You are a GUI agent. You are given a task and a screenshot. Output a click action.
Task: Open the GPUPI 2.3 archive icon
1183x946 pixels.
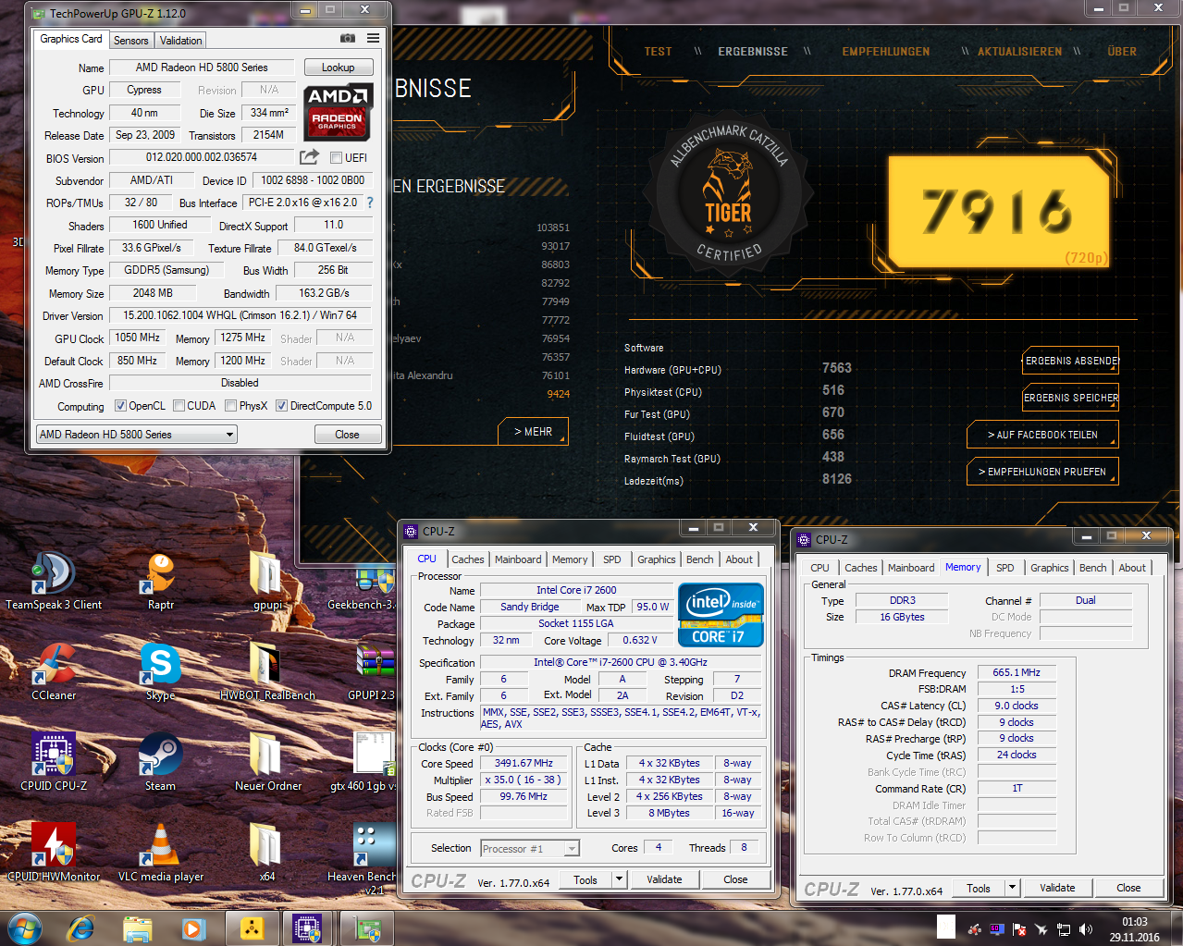coord(372,671)
